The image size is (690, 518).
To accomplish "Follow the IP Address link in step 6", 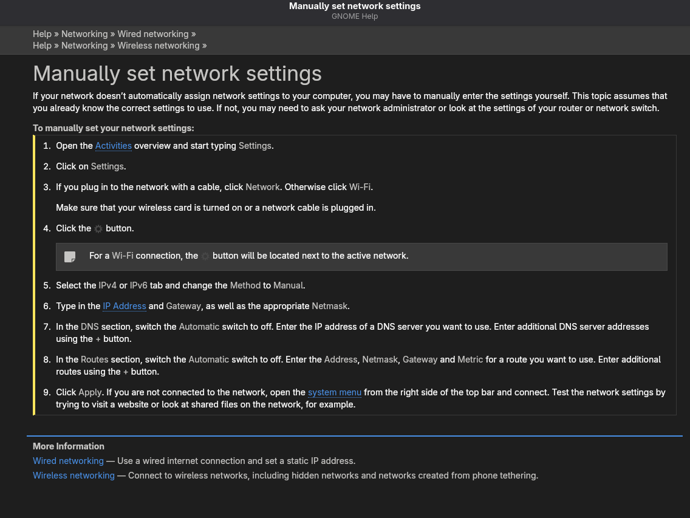I will coord(125,306).
